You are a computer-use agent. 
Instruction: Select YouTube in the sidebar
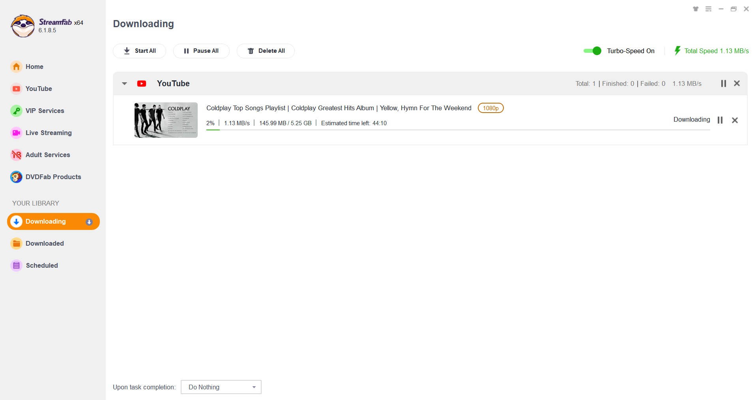(39, 89)
